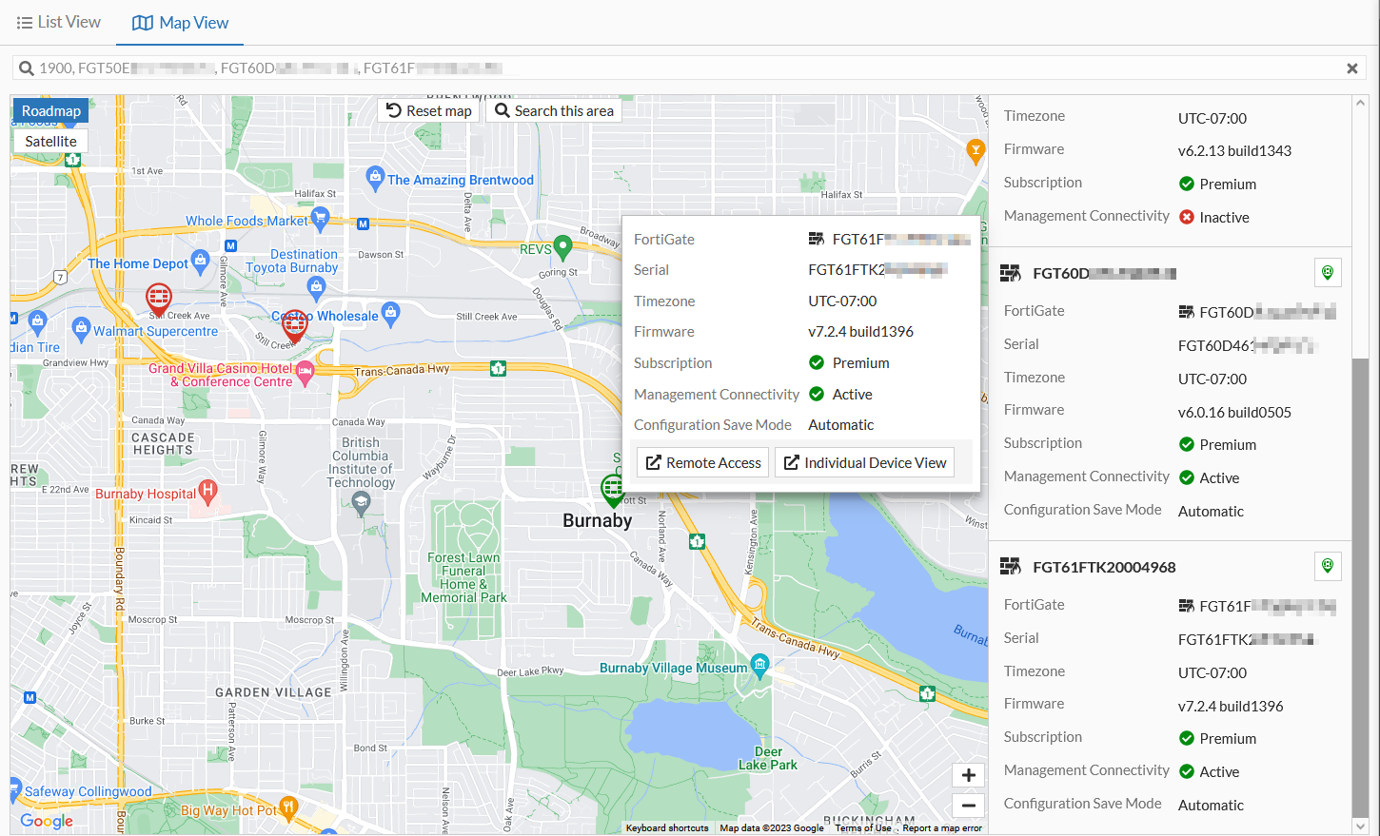Click the Toyota Burnaby map pin
Screen dimensions: 1380x836
click(317, 287)
